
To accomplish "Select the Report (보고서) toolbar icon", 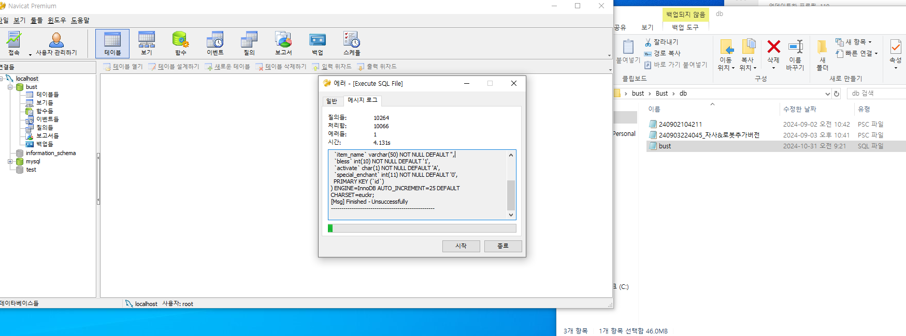I will (283, 43).
